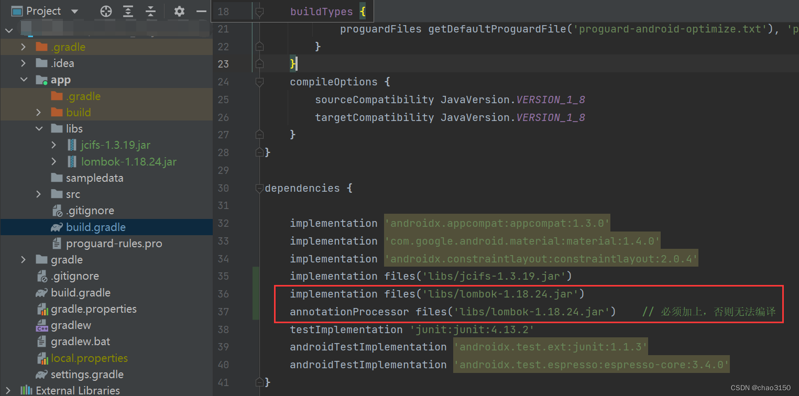Hide the Project tool window minus icon
Screen dimensions: 799x396
point(201,10)
